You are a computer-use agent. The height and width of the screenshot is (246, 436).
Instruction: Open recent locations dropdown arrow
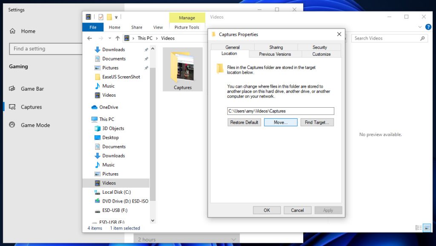coord(110,38)
